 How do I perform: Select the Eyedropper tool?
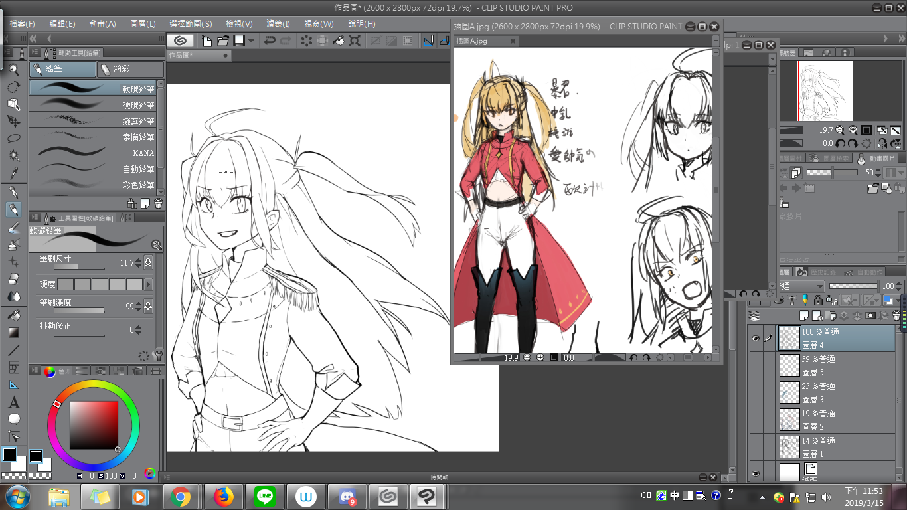(x=13, y=173)
